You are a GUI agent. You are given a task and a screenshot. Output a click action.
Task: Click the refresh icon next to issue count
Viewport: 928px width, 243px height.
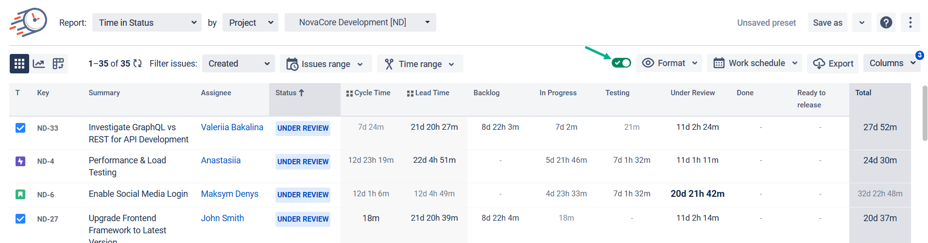coord(137,64)
